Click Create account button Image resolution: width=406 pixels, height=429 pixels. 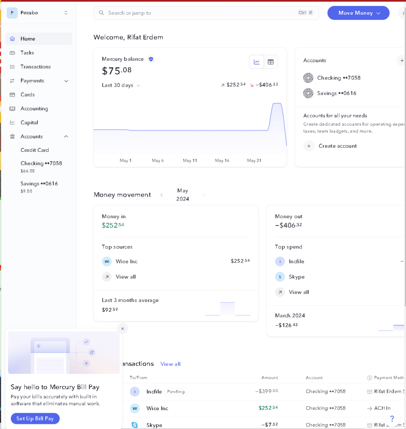330,146
